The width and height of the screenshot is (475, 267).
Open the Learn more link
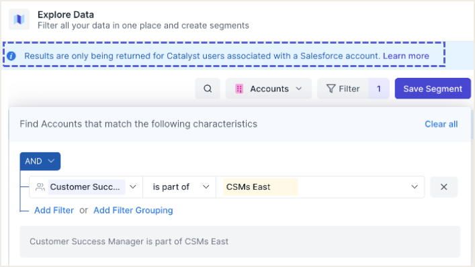[406, 56]
